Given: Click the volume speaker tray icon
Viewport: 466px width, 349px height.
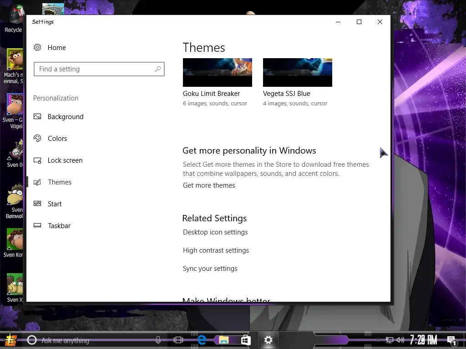Looking at the screenshot, I should point(400,340).
